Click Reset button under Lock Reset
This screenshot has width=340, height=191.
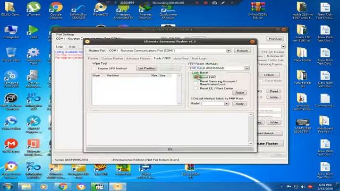tap(240, 93)
